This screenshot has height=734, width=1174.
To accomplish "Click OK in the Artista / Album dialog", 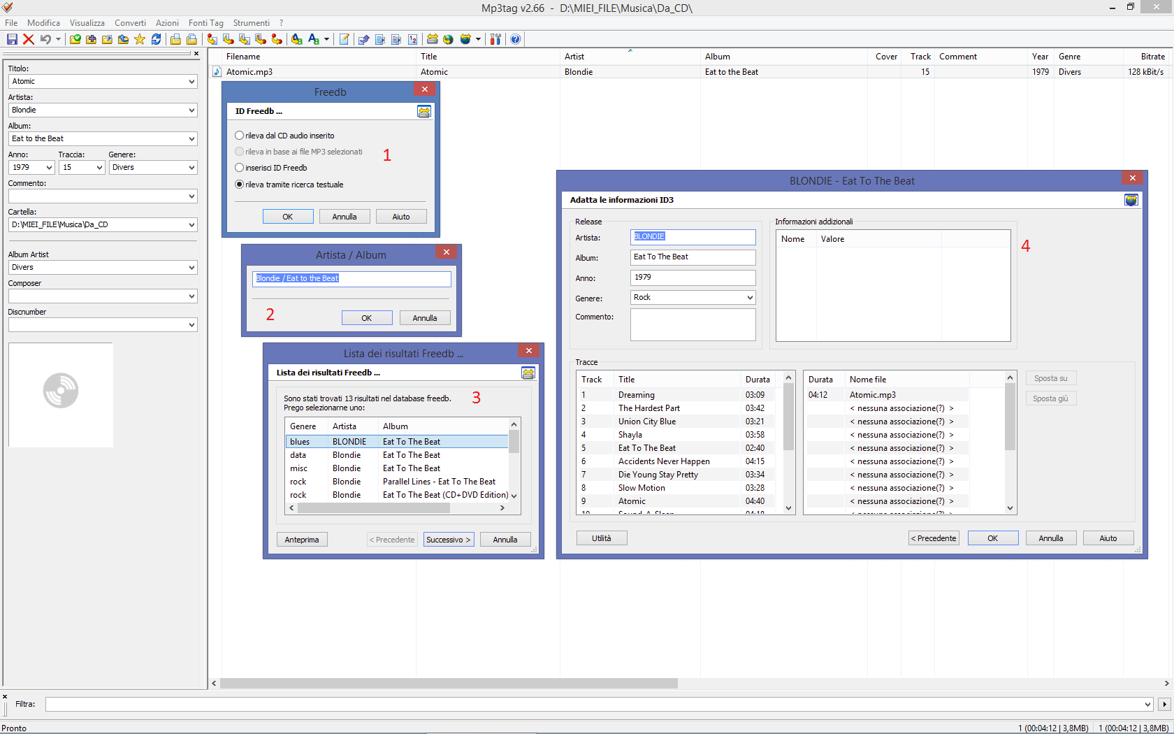I will tap(367, 318).
